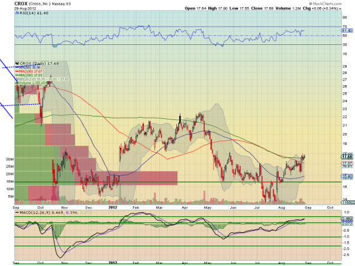Select the 61.40 RSI value tag on right axis

click(347, 31)
